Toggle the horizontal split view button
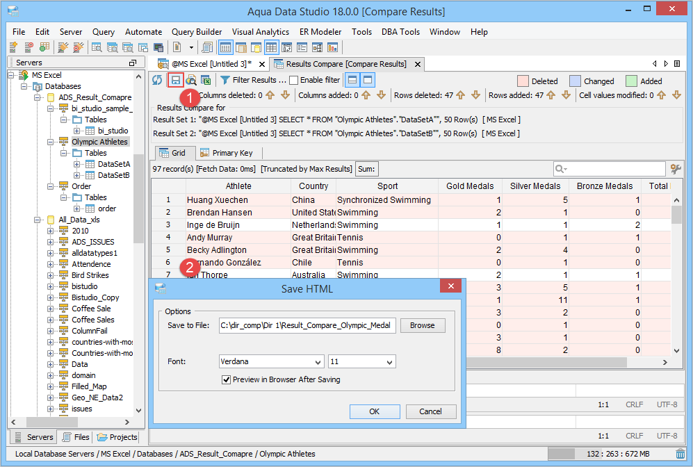Screen dimensions: 693x467 tap(352, 80)
